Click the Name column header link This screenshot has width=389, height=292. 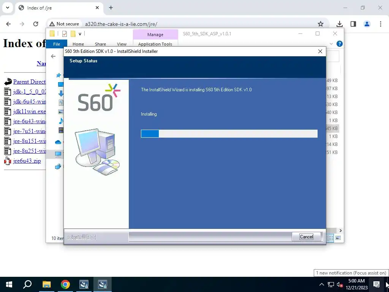coord(41,63)
